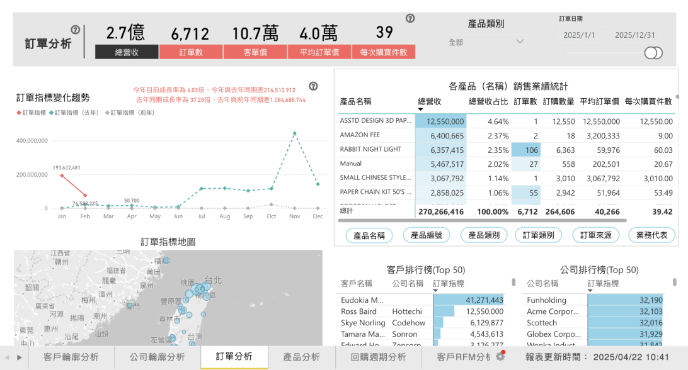This screenshot has height=370, width=688.
Task: Click the gray 訂單指標（前年） legend marker
Action: pos(107,113)
